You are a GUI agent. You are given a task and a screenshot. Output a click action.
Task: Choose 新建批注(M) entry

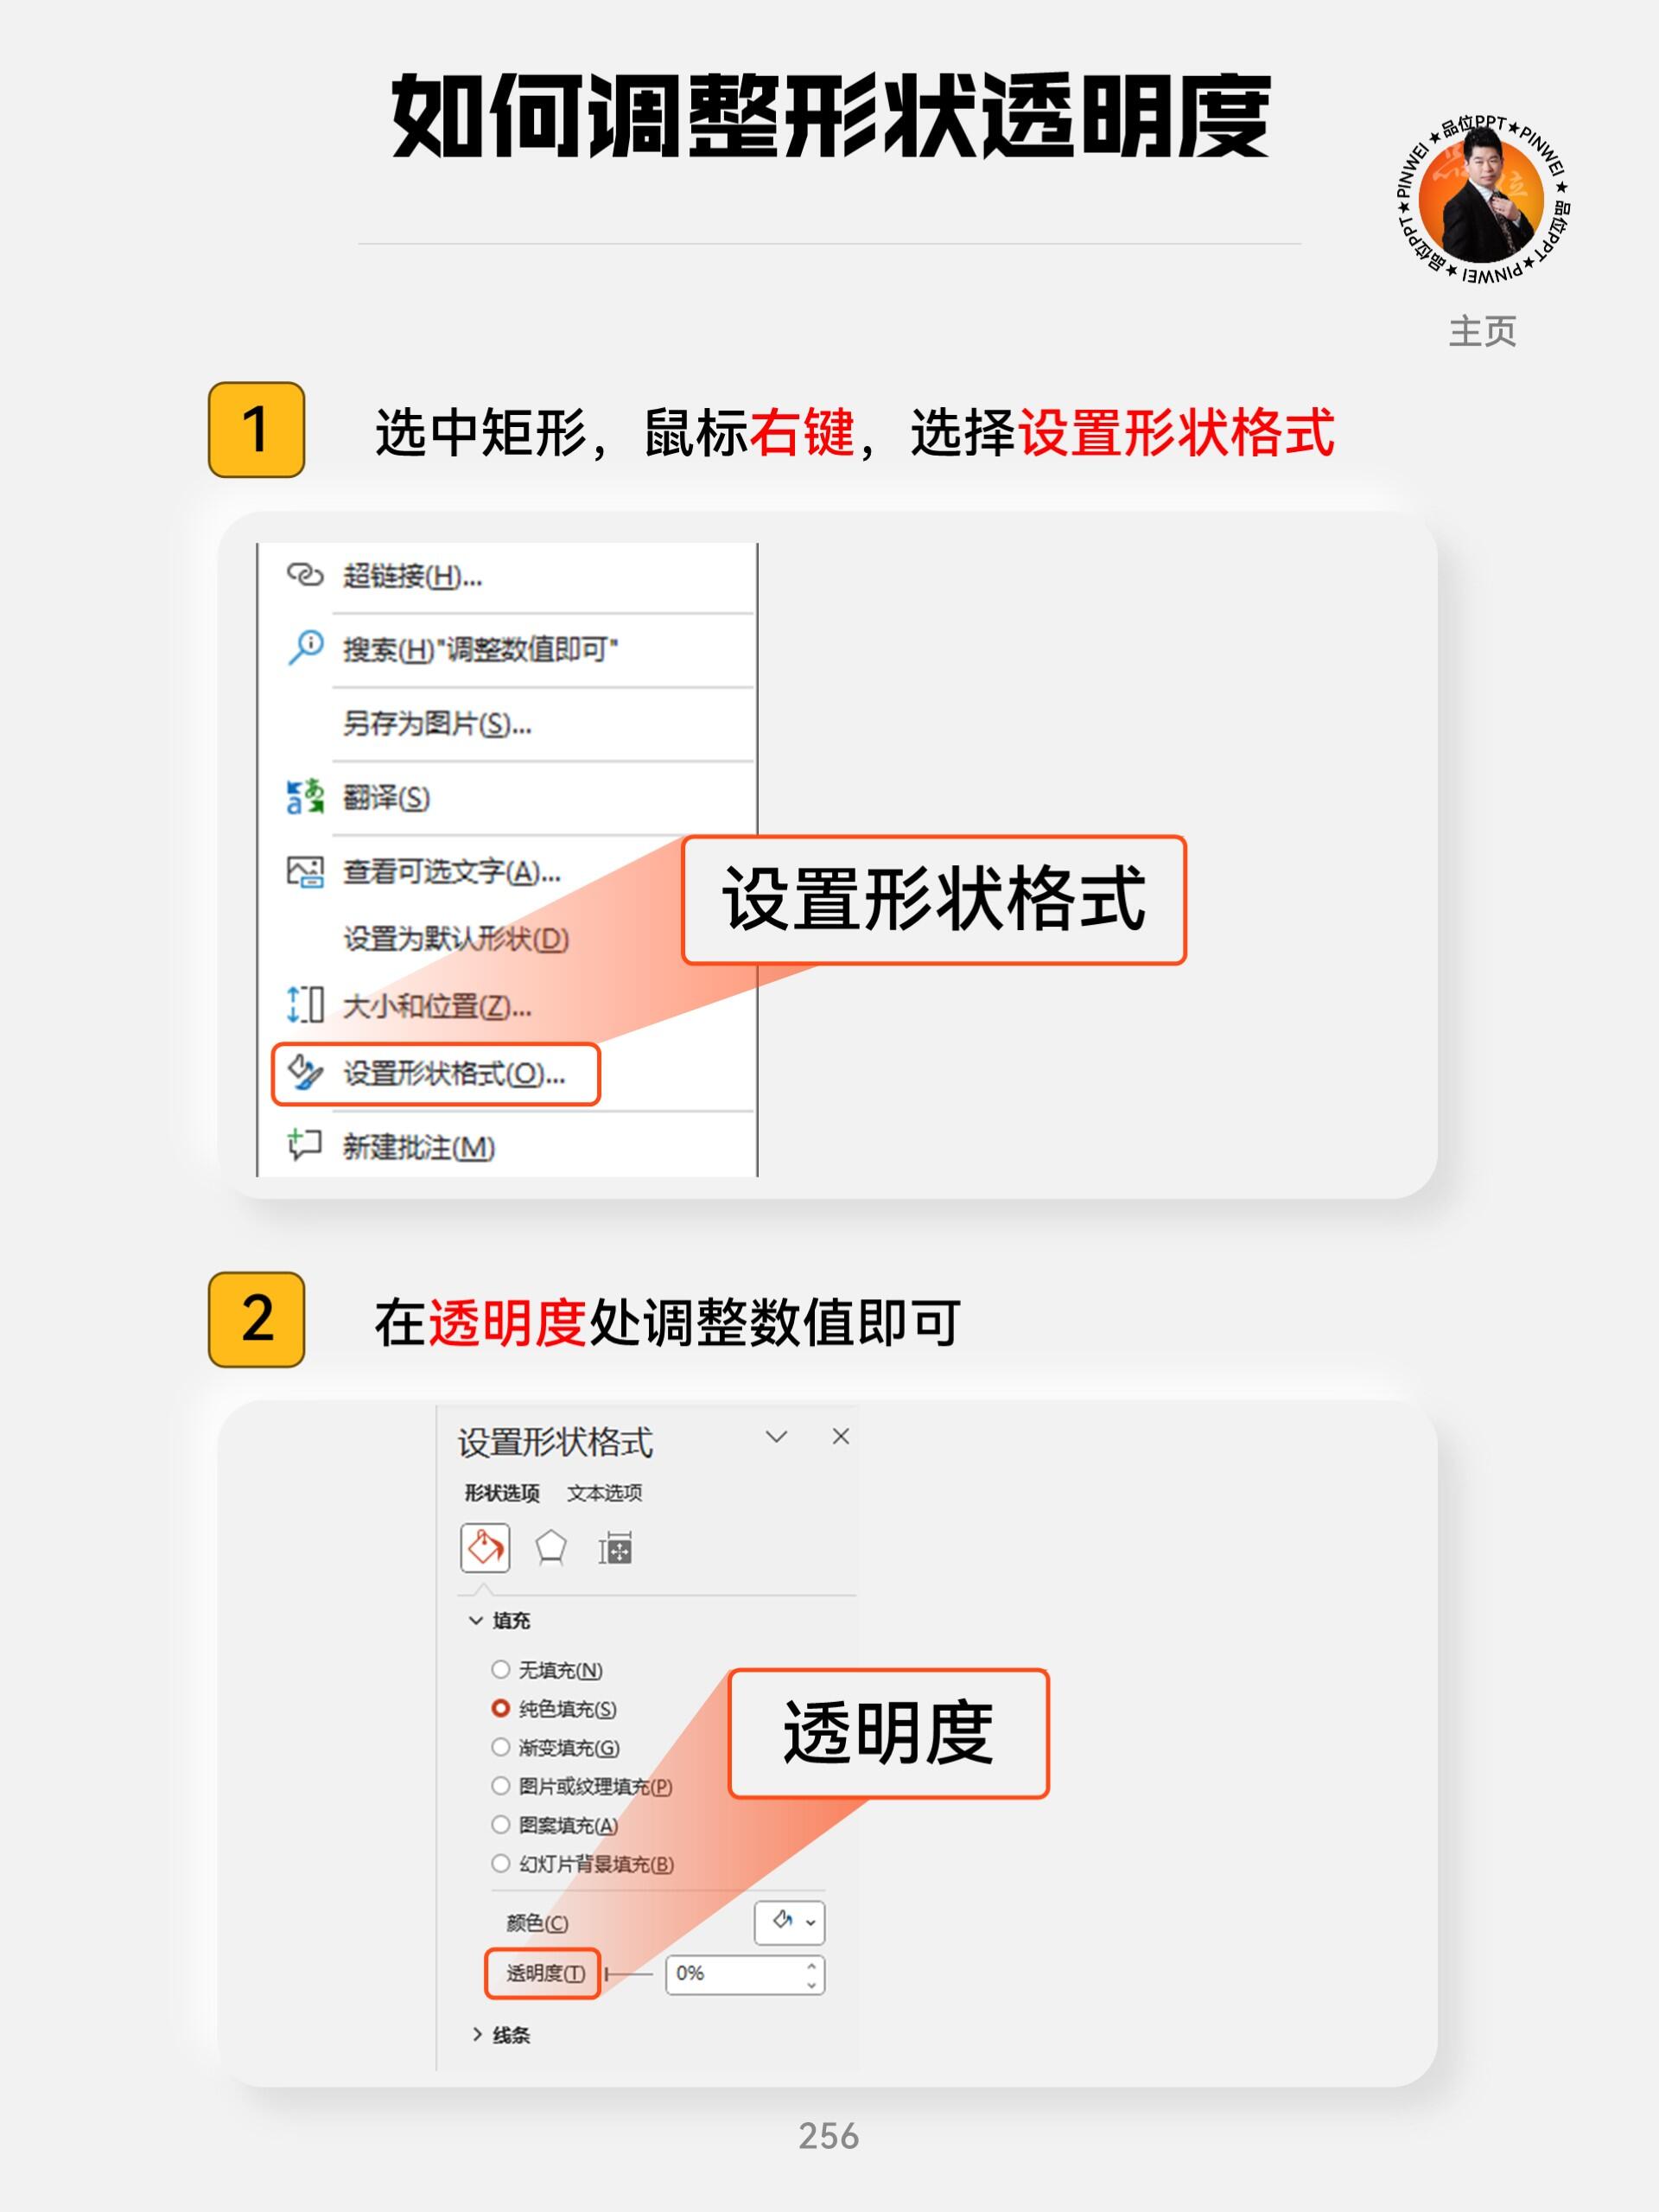pyautogui.click(x=505, y=1146)
